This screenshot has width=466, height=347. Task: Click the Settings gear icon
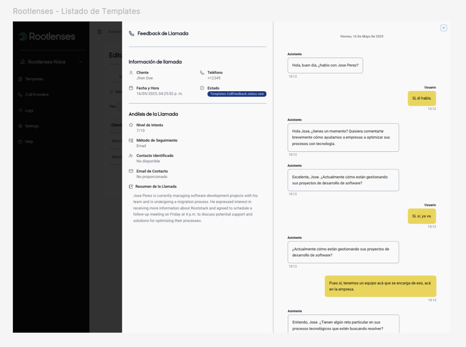coord(20,126)
